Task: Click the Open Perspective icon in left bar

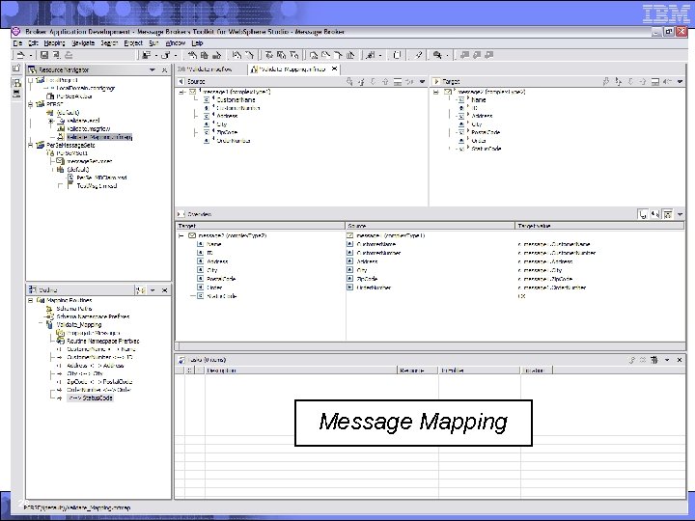Action: coord(16,68)
